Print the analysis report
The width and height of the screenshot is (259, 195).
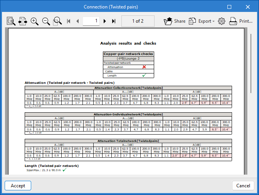click(241, 21)
